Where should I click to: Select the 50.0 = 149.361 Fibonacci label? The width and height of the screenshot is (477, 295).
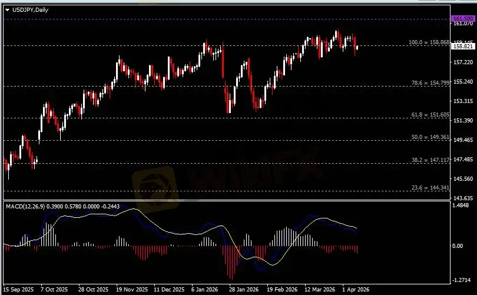pos(430,137)
